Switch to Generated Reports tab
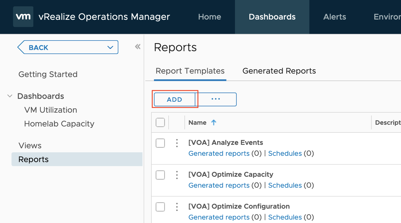401x223 pixels. [x=279, y=71]
